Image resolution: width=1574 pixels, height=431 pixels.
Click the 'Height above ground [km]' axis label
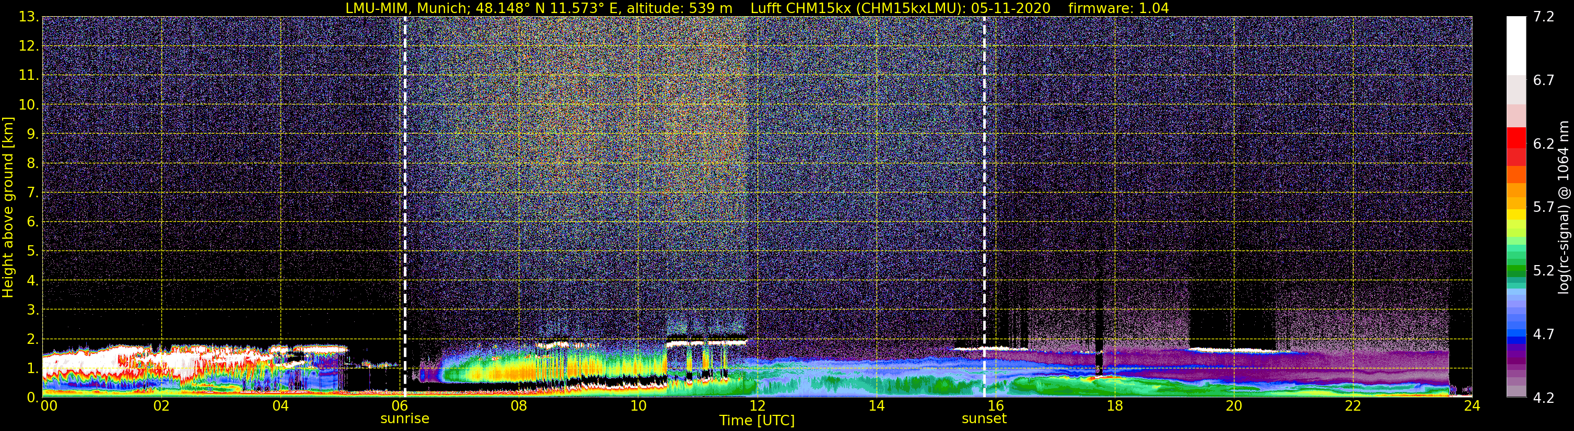tap(8, 208)
